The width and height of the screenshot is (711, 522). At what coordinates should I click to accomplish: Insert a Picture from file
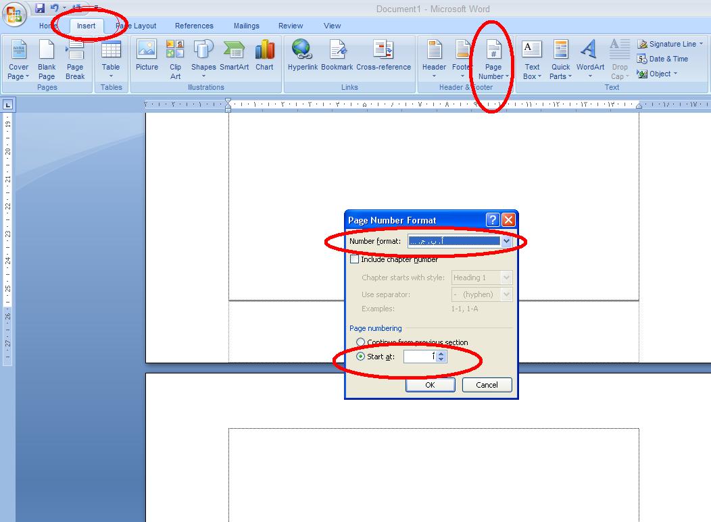click(147, 55)
